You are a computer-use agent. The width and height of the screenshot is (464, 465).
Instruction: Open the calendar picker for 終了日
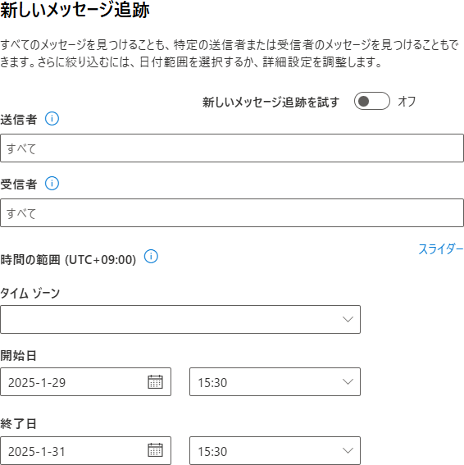[x=155, y=450]
